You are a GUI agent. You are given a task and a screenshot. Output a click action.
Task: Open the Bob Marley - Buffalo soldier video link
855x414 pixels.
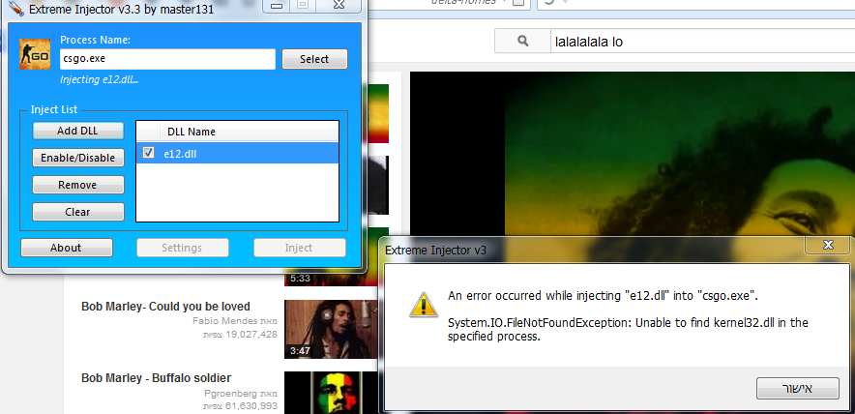tap(156, 377)
